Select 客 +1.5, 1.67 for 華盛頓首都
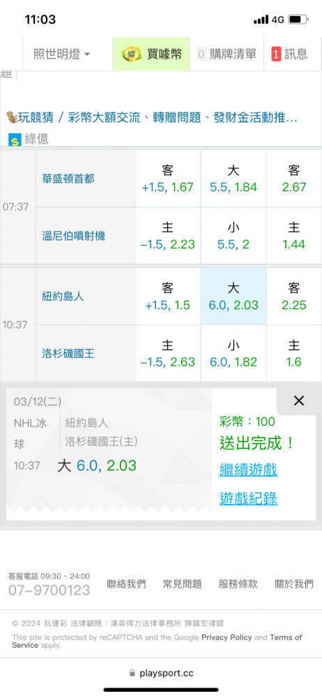Screen dimensions: 322x698 click(x=168, y=179)
